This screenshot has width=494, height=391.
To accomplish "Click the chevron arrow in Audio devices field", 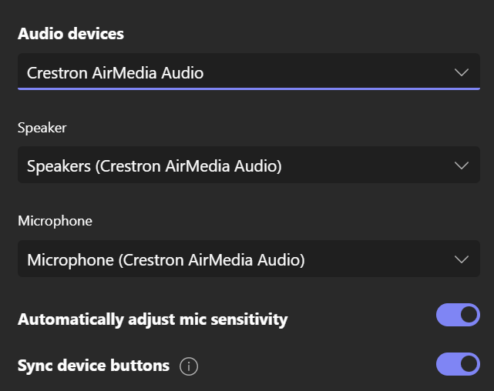I will coord(462,72).
